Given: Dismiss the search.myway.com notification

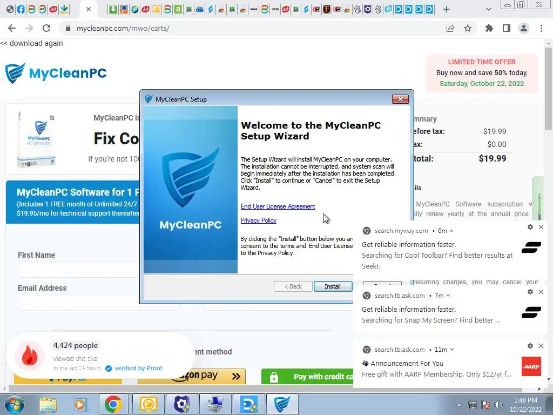Looking at the screenshot, I should (x=541, y=227).
